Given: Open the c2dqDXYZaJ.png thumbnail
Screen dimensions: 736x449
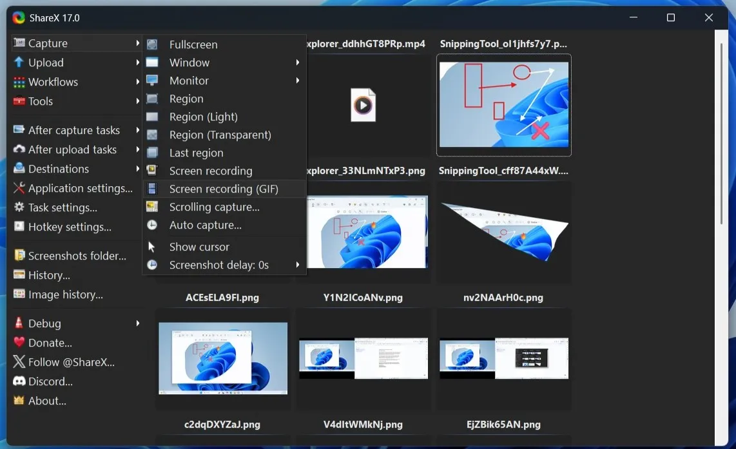Looking at the screenshot, I should (x=222, y=359).
